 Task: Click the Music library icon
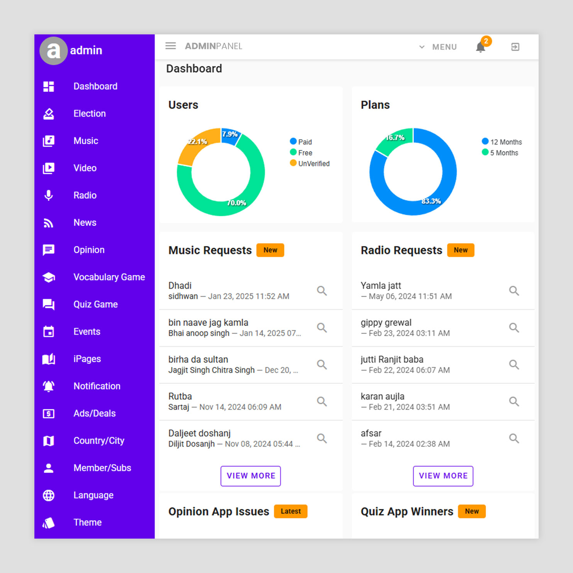tap(49, 141)
